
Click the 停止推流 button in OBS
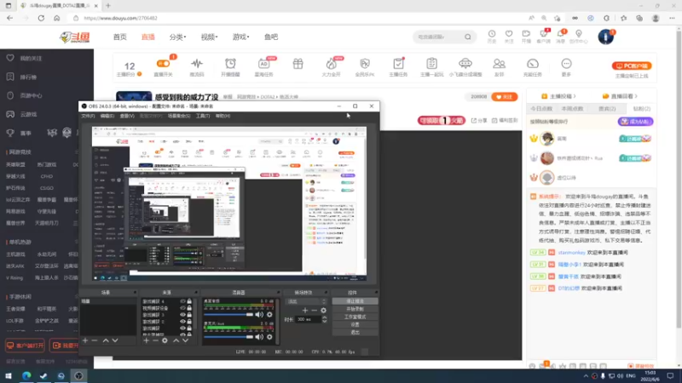pos(355,301)
